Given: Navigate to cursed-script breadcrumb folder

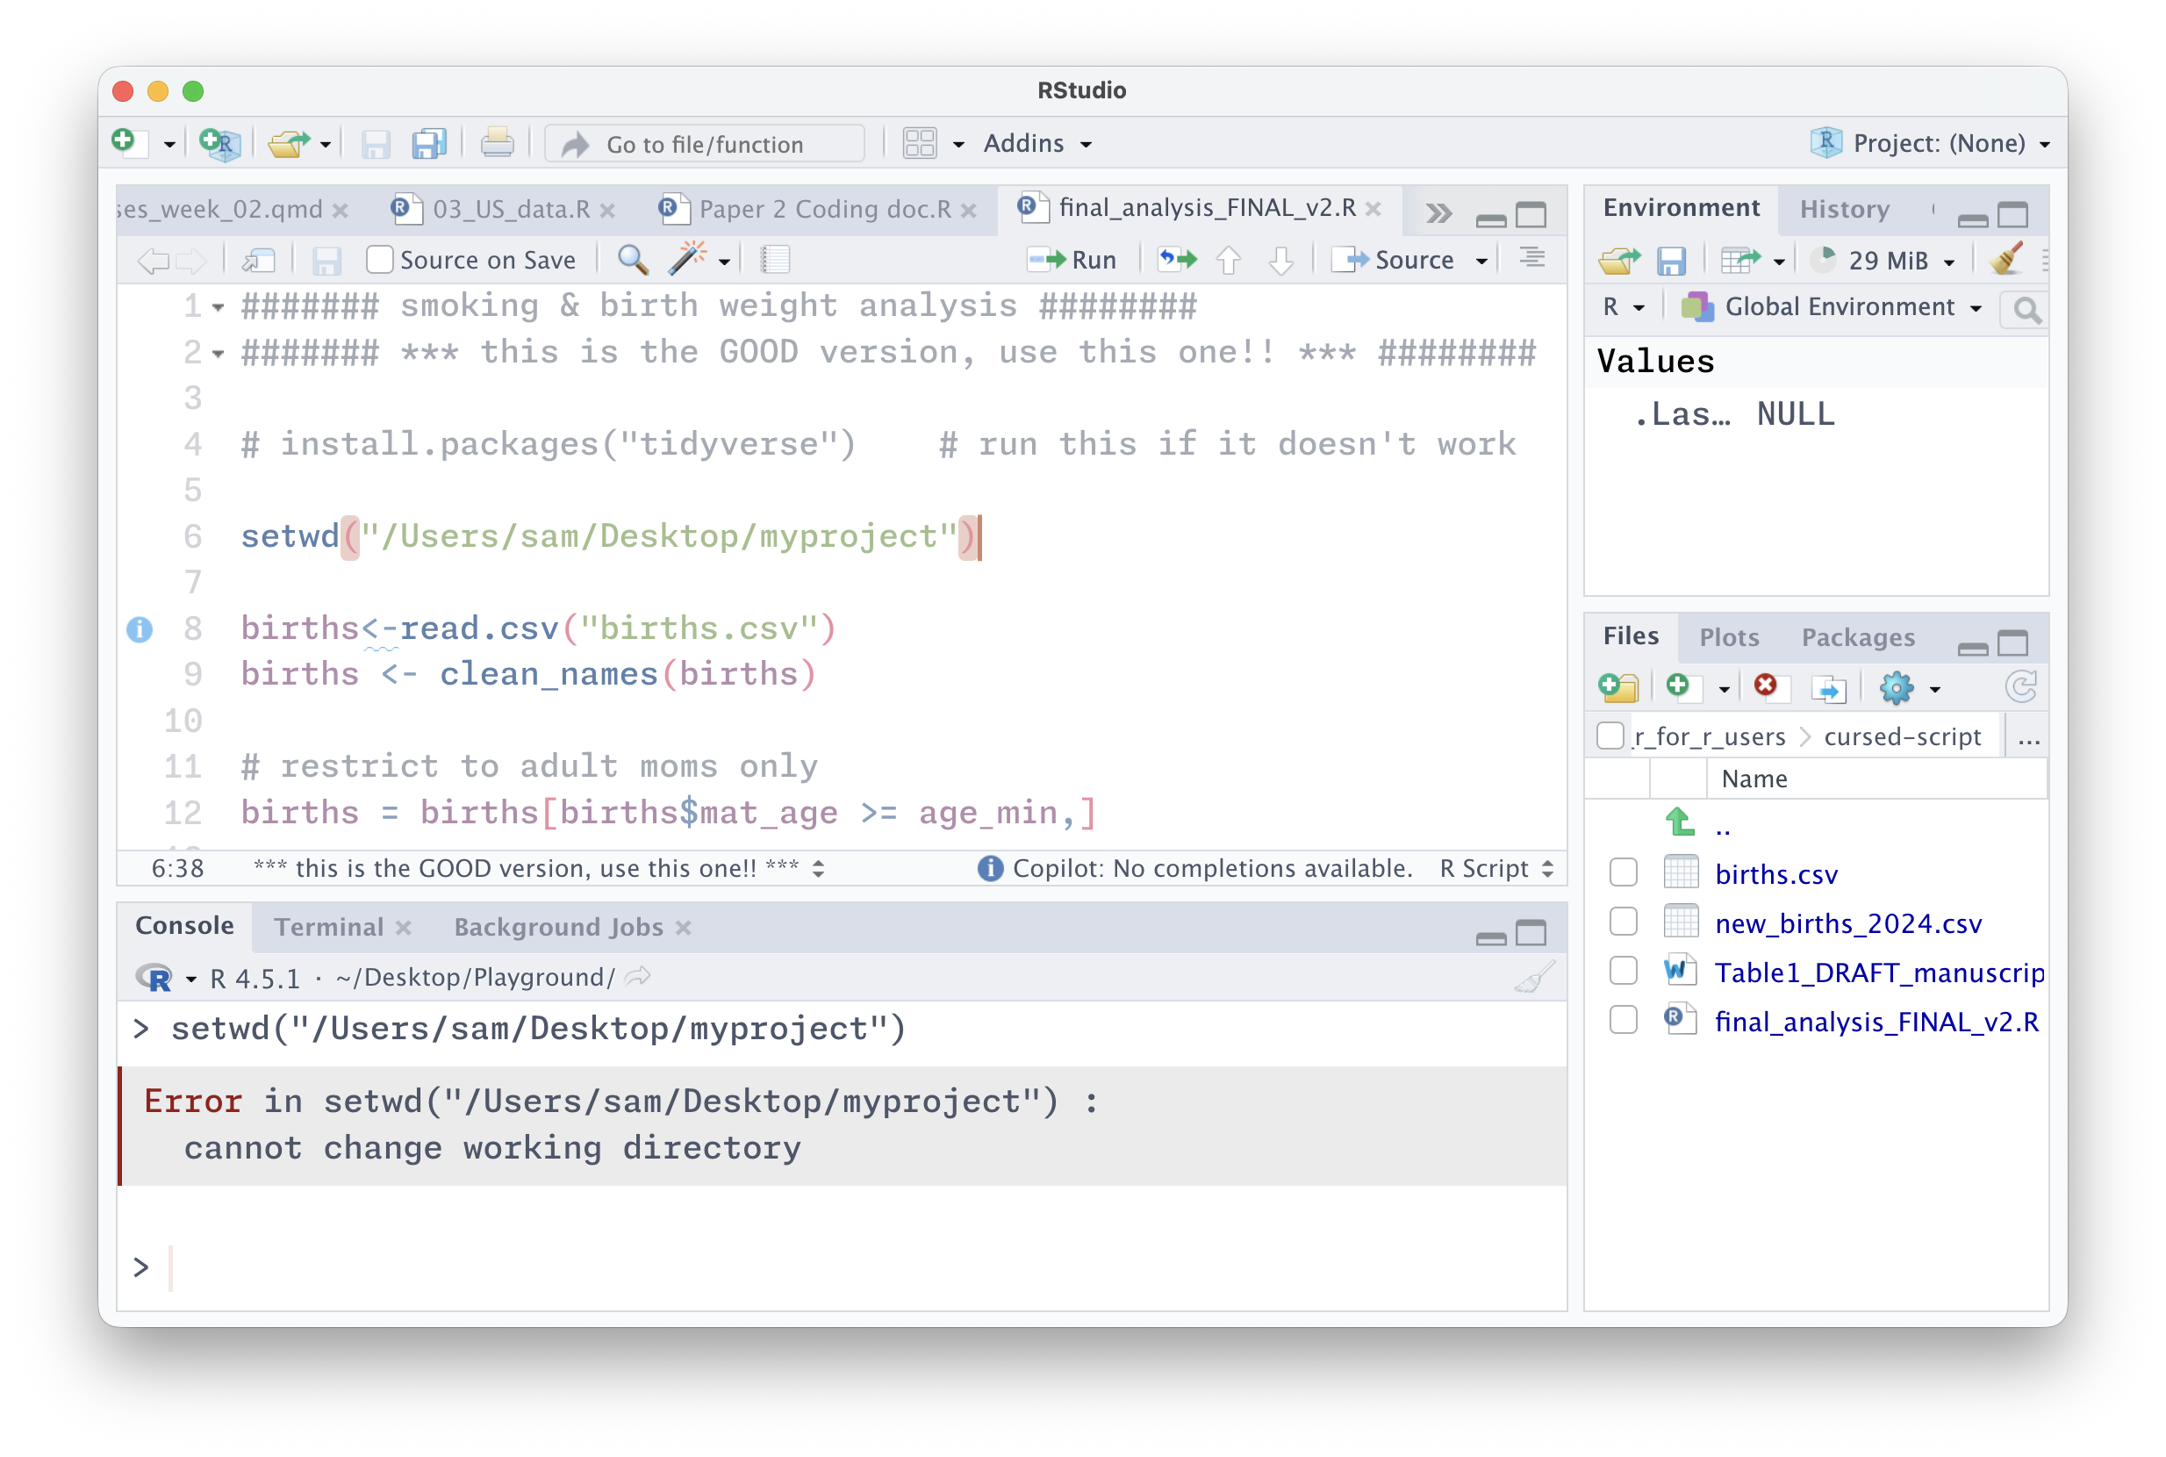Looking at the screenshot, I should click(x=1901, y=737).
